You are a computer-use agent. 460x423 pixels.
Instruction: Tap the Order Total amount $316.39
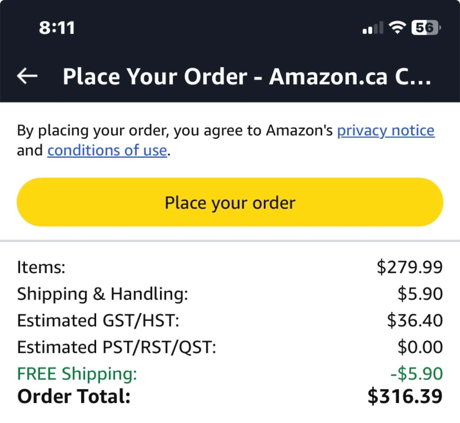coord(405,396)
